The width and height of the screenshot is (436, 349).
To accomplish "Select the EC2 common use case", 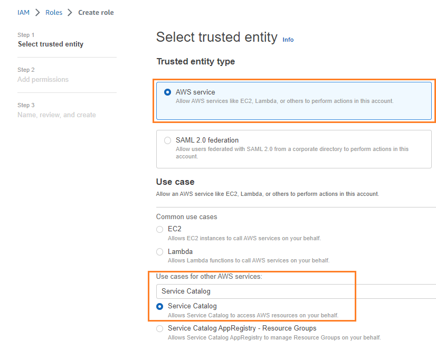I will 159,229.
